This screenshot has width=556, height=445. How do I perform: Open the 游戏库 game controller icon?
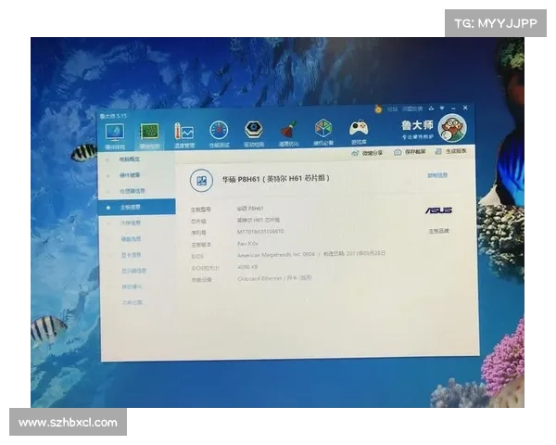tap(358, 130)
